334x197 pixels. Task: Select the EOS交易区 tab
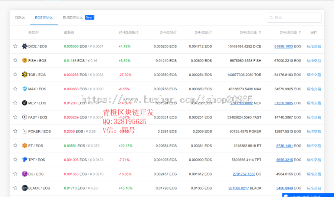[x=44, y=18]
